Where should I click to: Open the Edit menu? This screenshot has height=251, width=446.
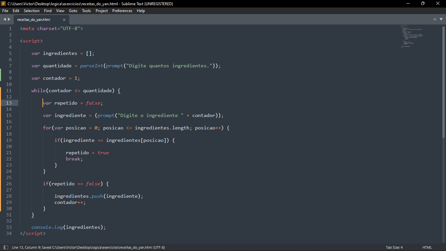point(16,11)
